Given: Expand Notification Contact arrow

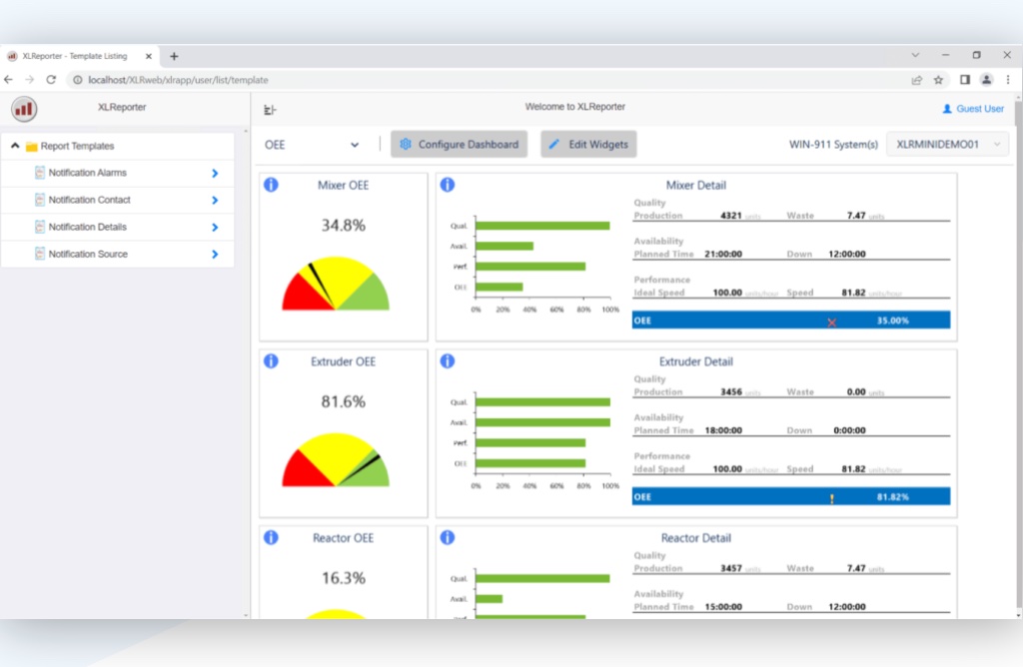Looking at the screenshot, I should click(215, 200).
